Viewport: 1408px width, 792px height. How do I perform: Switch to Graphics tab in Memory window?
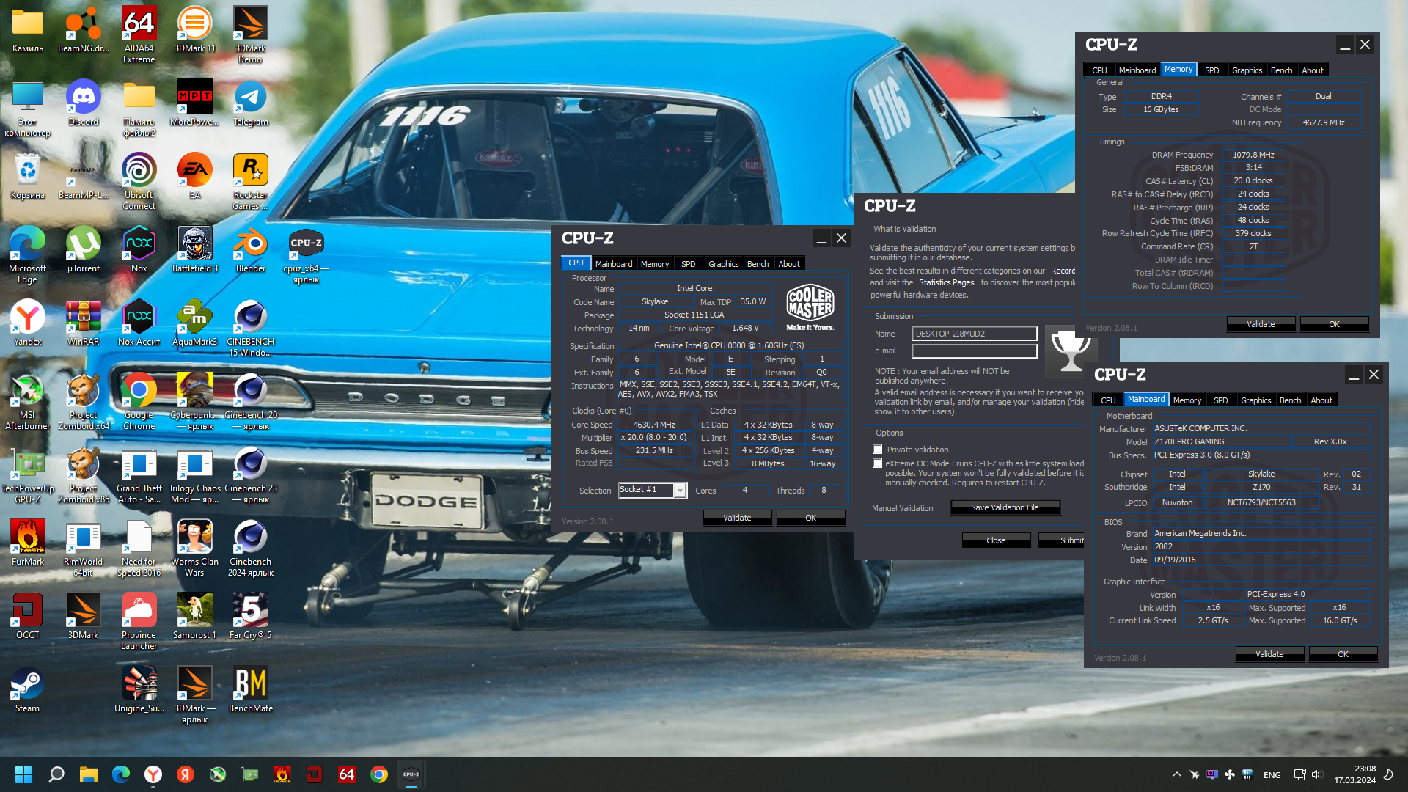pos(1247,70)
